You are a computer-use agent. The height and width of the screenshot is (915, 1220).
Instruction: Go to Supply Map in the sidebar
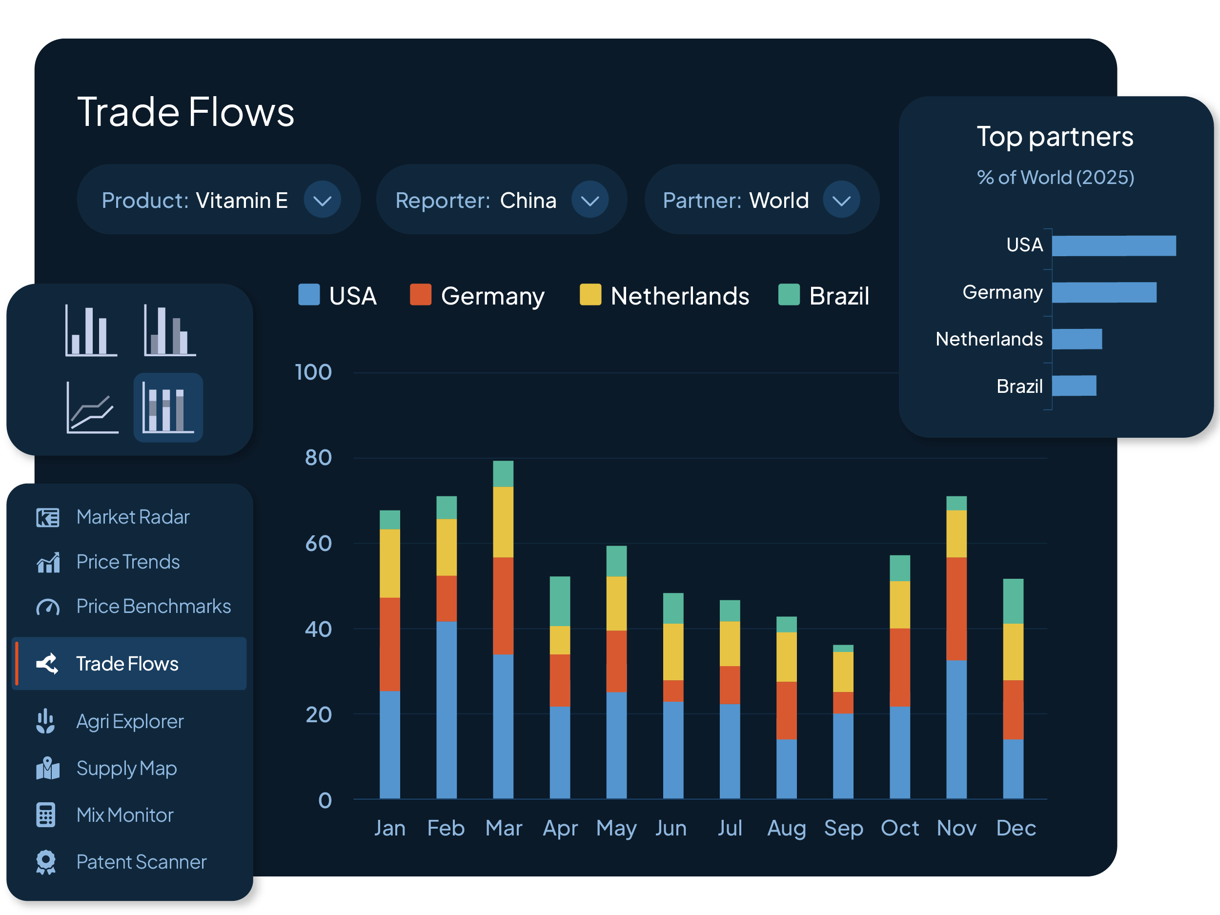click(x=126, y=768)
